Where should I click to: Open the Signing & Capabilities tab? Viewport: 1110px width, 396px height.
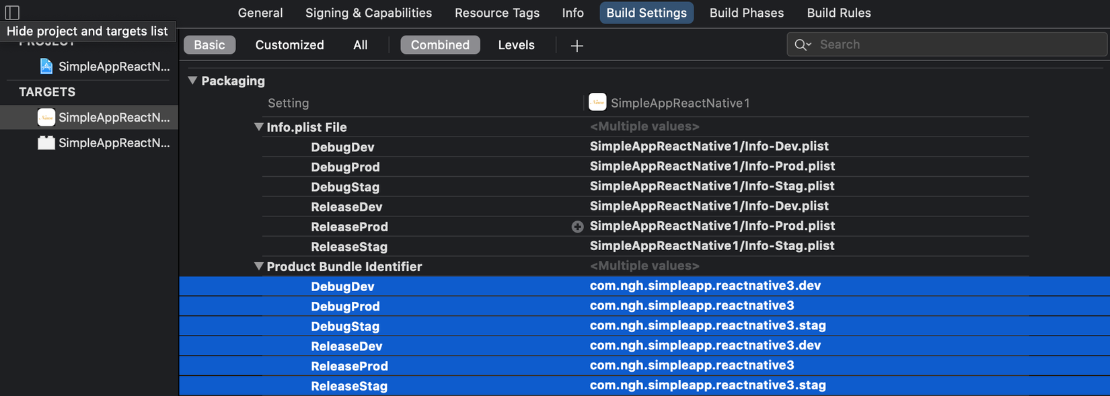368,13
